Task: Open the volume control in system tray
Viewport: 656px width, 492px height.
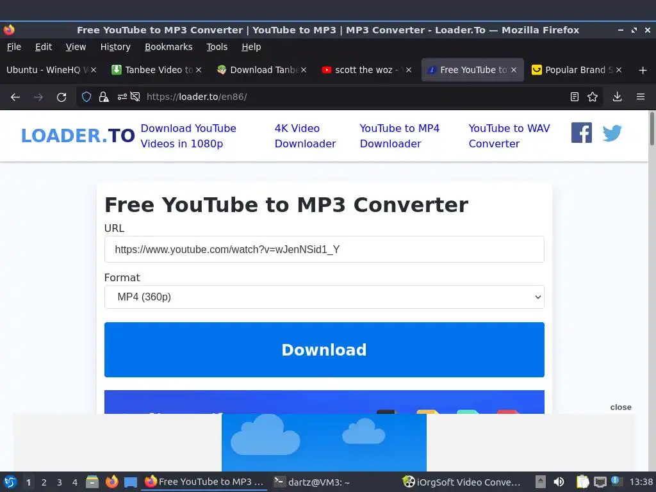Action: click(559, 482)
